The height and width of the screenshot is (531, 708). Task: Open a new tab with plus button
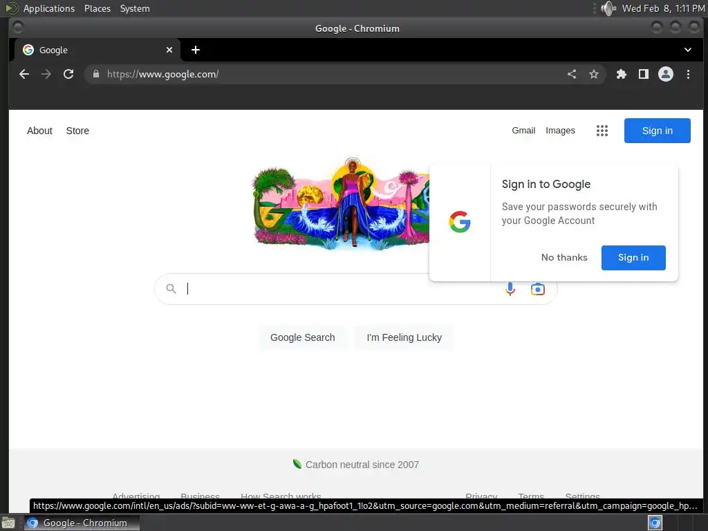pyautogui.click(x=196, y=50)
